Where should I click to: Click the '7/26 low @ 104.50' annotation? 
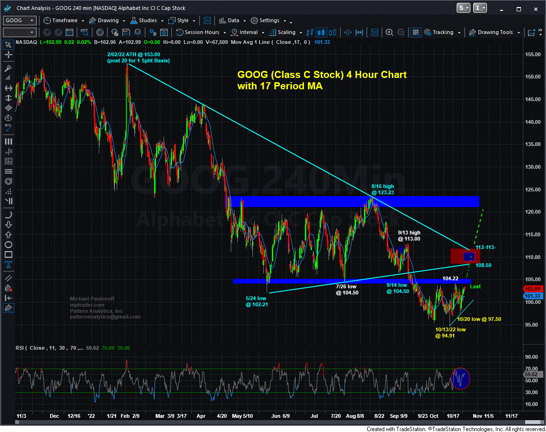[347, 290]
